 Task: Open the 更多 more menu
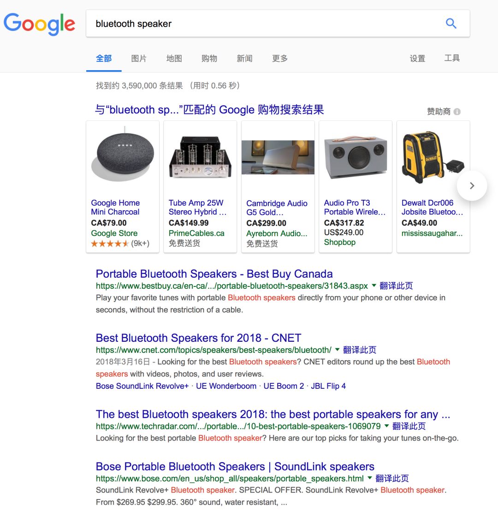coord(280,59)
